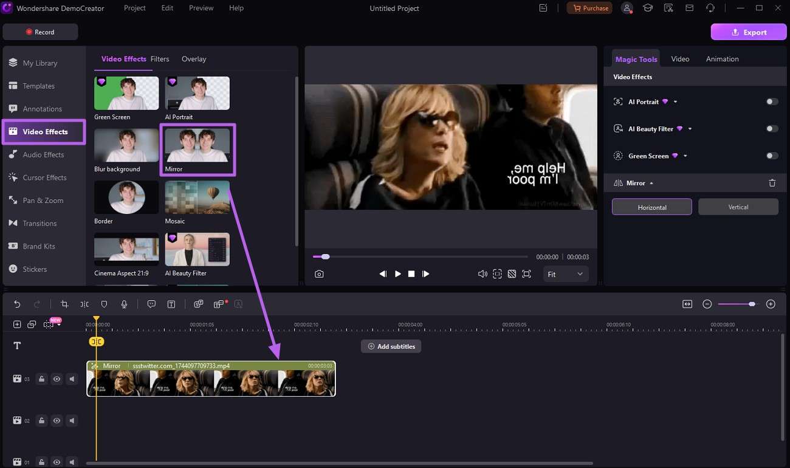Open the speech bubble caption tool
The image size is (790, 468).
152,304
